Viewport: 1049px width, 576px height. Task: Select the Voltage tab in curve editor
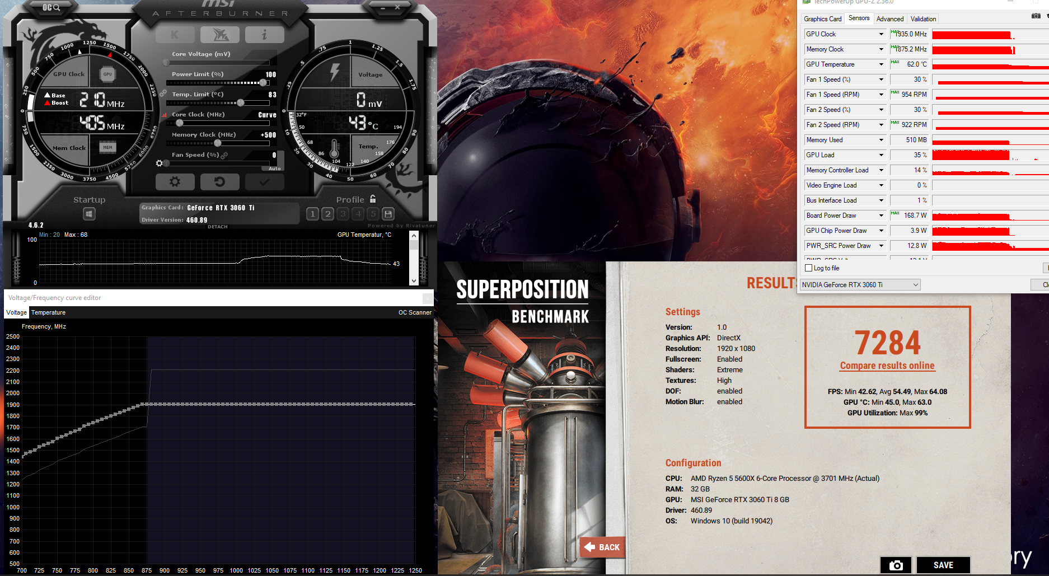16,312
